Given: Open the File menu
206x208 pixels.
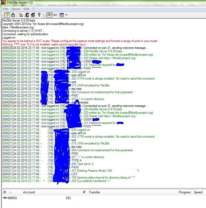Looking at the screenshot, I should coord(6,9).
